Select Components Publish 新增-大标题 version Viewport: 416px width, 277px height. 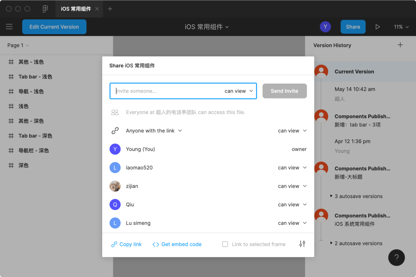tap(362, 173)
